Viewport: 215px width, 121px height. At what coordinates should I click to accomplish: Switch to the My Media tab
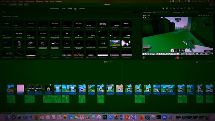point(54,8)
